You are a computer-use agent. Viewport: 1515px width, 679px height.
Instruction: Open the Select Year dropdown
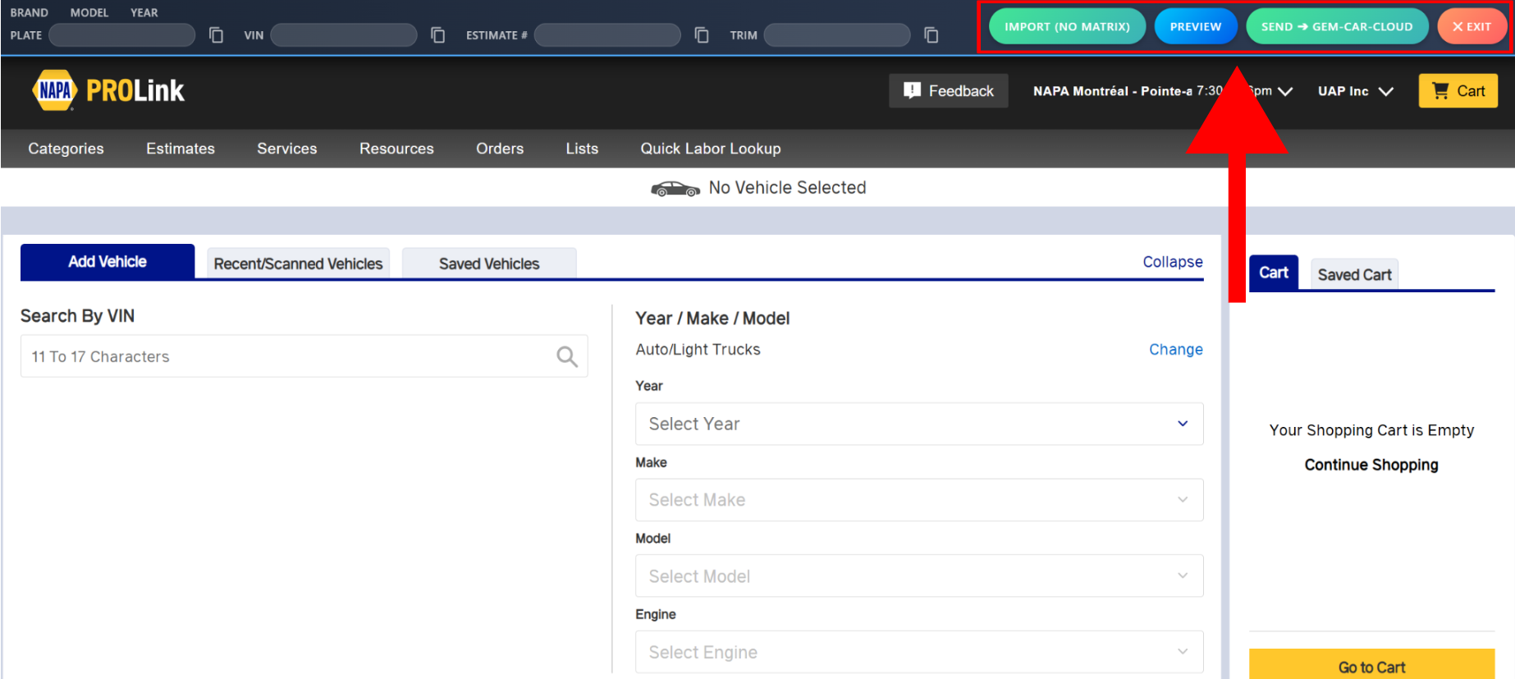919,424
